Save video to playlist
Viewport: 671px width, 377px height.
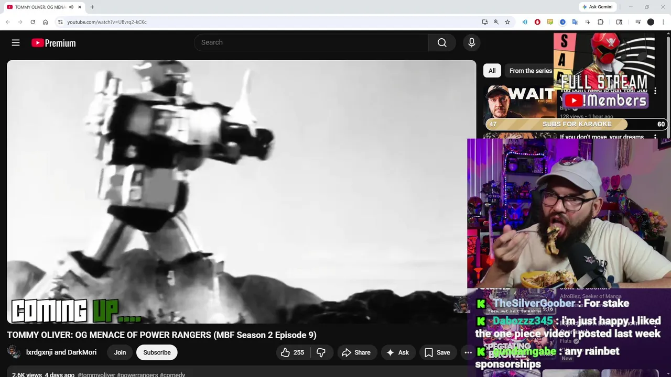pos(437,352)
